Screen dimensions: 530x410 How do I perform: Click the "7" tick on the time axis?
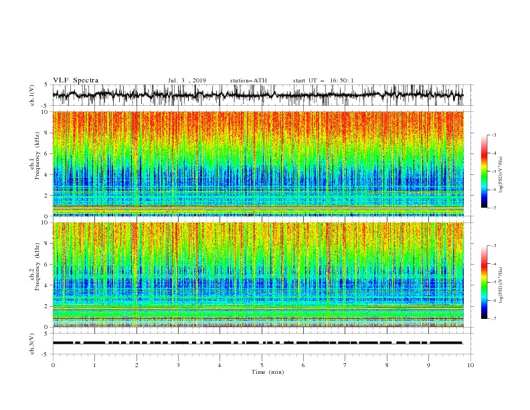(345, 365)
